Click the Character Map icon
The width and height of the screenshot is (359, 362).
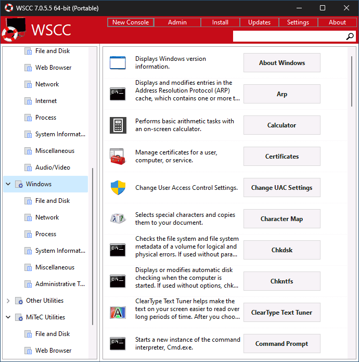[x=118, y=218]
